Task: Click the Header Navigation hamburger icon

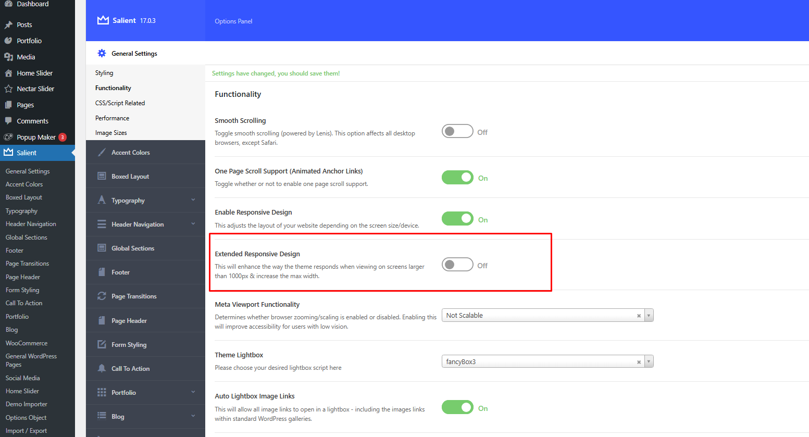Action: tap(102, 224)
